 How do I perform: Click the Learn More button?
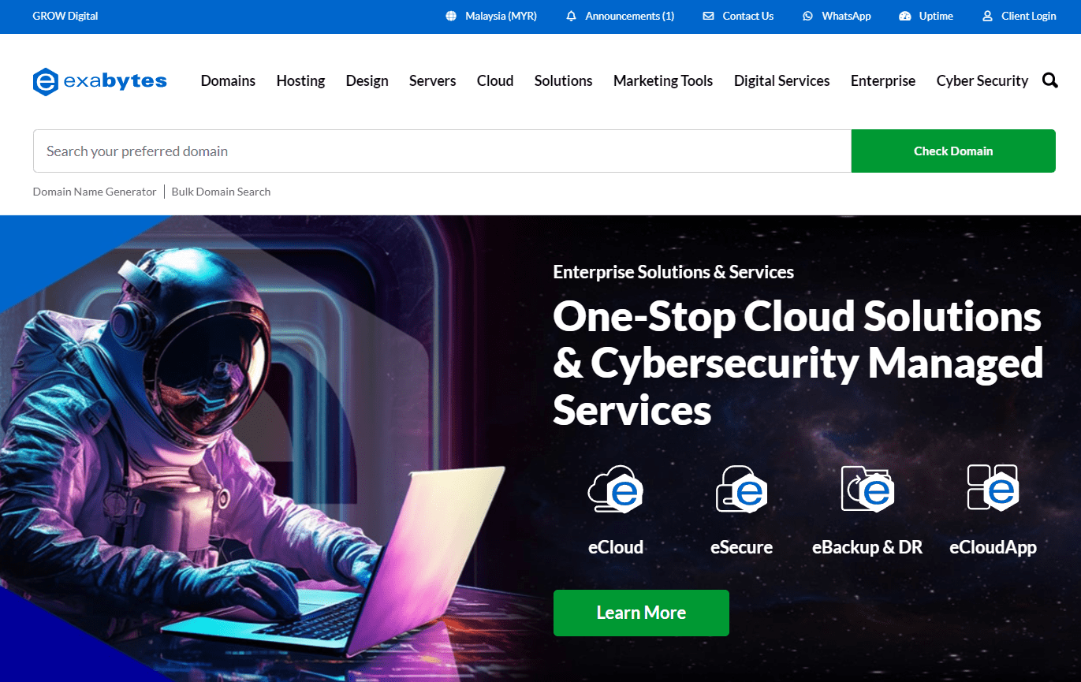pos(641,613)
